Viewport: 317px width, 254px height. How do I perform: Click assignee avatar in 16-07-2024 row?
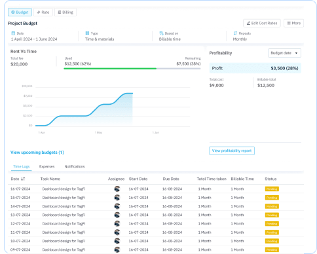[117, 189]
